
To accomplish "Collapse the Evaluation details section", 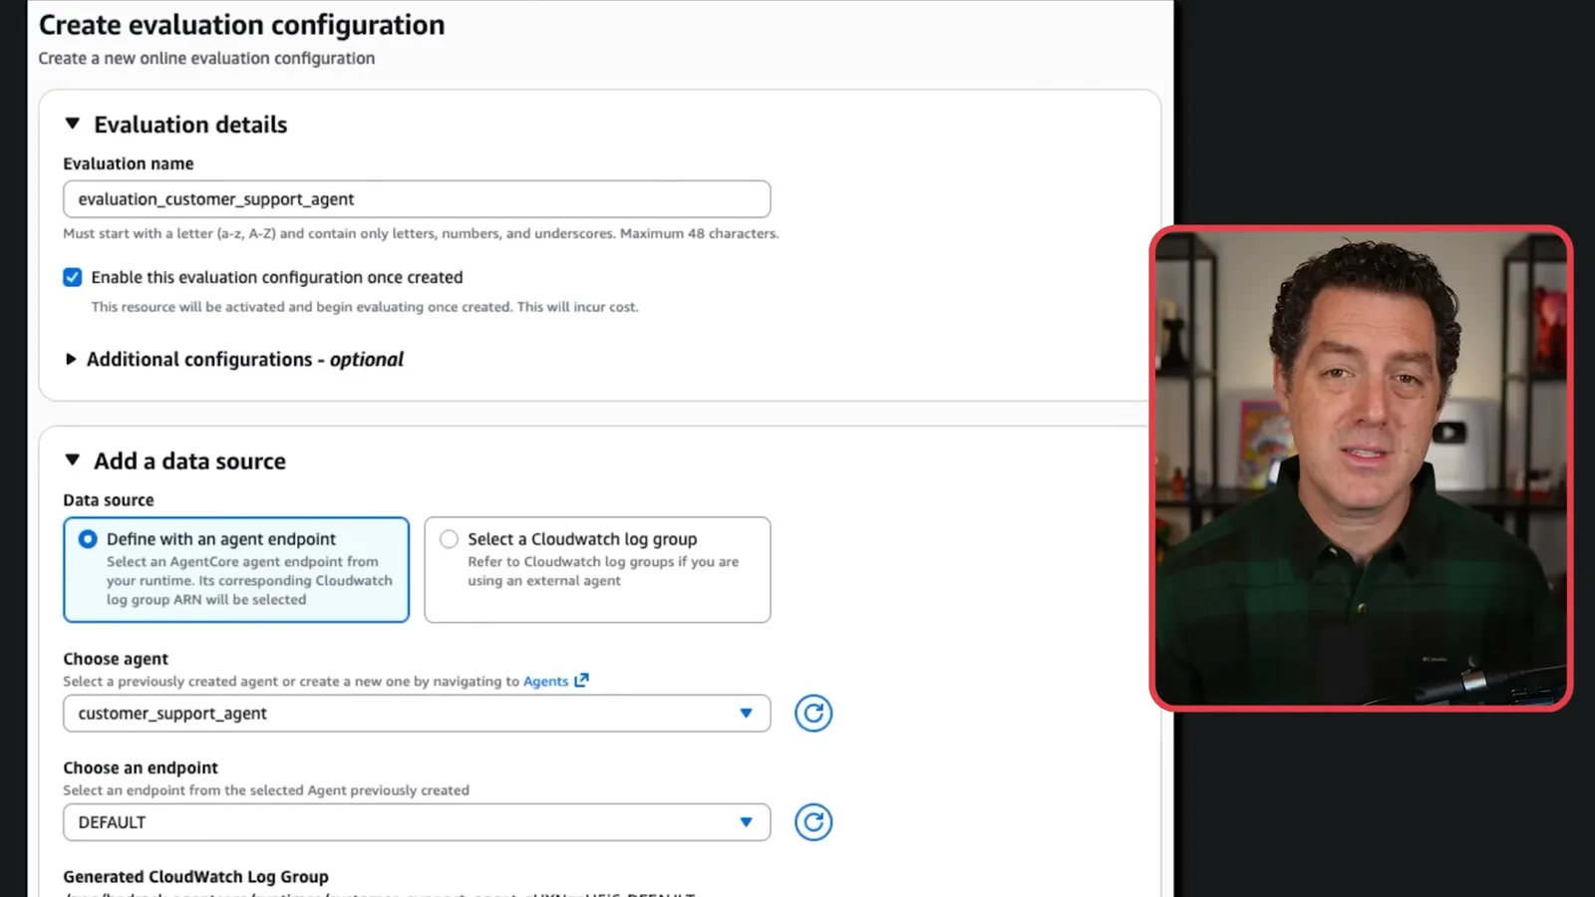I will click(72, 124).
